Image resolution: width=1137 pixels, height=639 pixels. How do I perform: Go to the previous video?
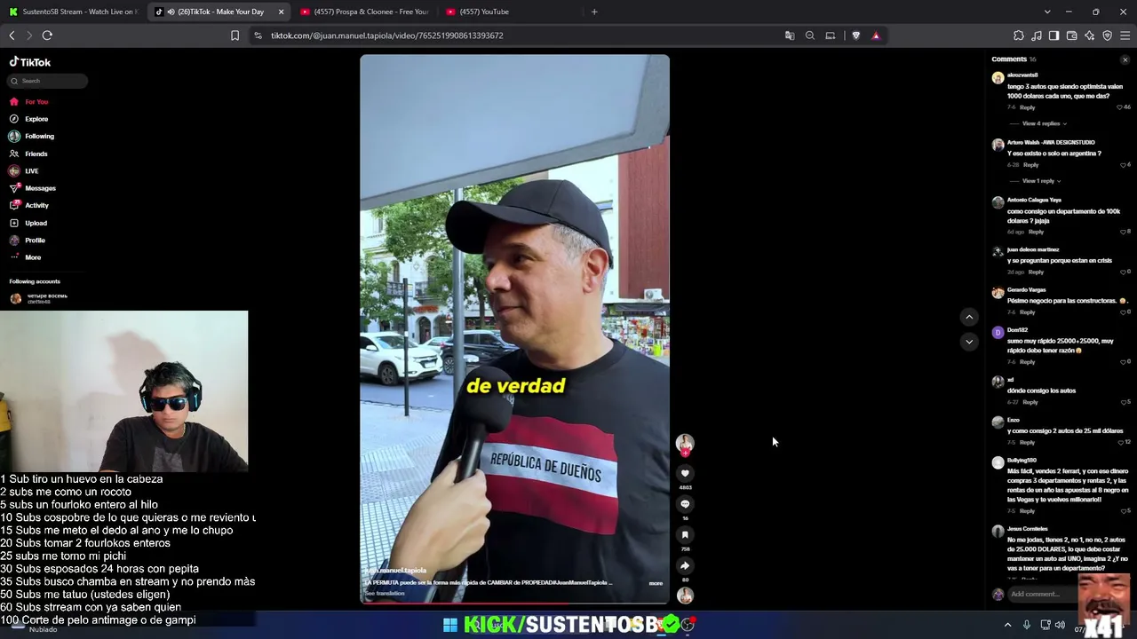pos(969,317)
